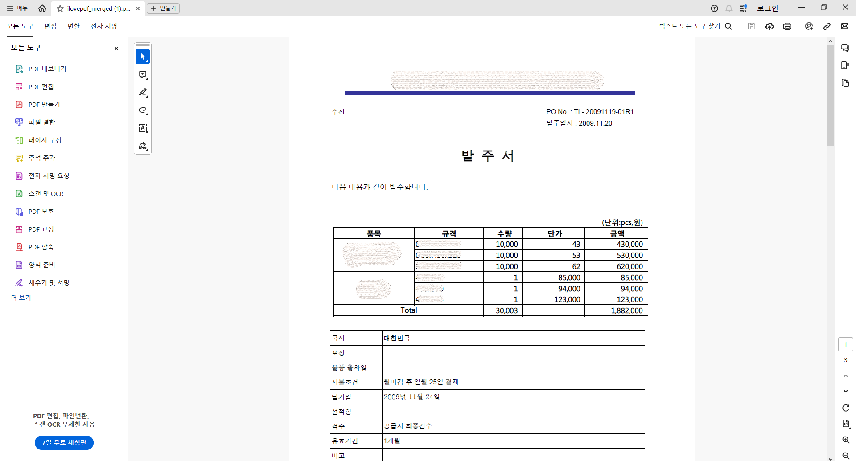The image size is (856, 461).
Task: Open the search to find text or tools
Action: coord(728,26)
